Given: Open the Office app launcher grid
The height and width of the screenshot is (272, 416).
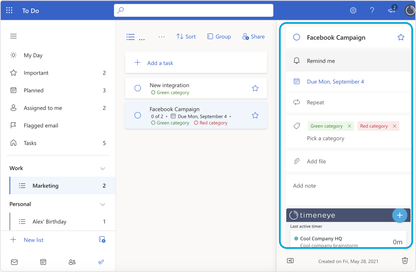Looking at the screenshot, I should [x=9, y=10].
